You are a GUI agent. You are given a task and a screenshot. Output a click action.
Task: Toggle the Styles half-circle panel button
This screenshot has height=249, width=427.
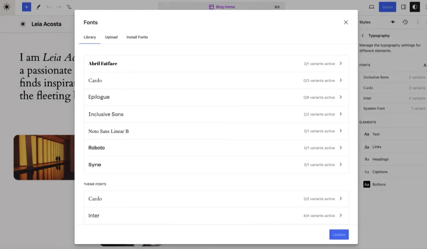click(415, 7)
